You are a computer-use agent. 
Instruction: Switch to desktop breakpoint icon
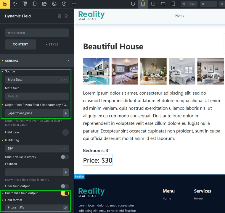coord(143,4)
